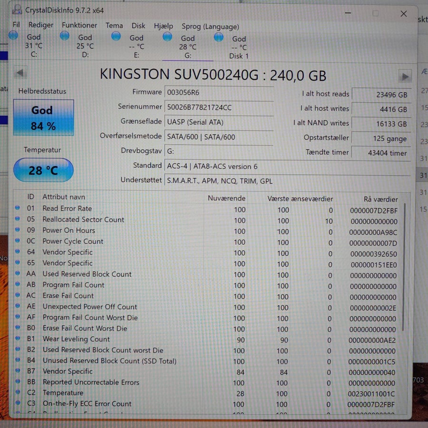This screenshot has height=428, width=428.
Task: Select the D: disk status orb
Action: pyautogui.click(x=64, y=36)
